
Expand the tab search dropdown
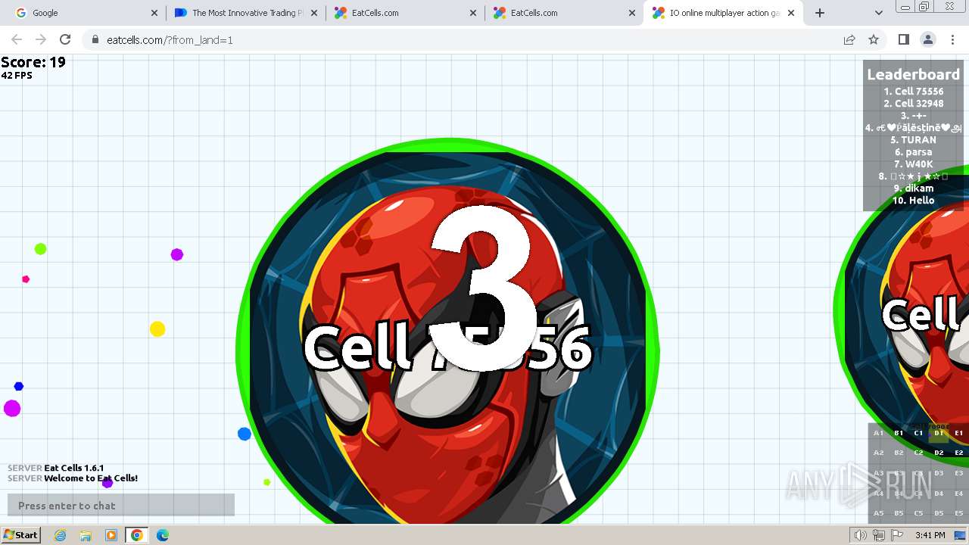(878, 13)
